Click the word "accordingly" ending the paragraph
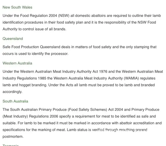This screenshot has width=166, height=146. pos(12,92)
